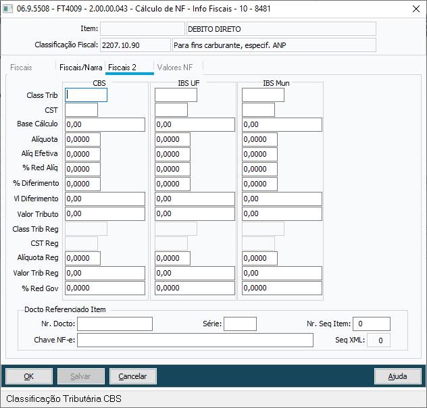
Task: Click the IBS UF Alíquota Reg field
Action: (173, 258)
